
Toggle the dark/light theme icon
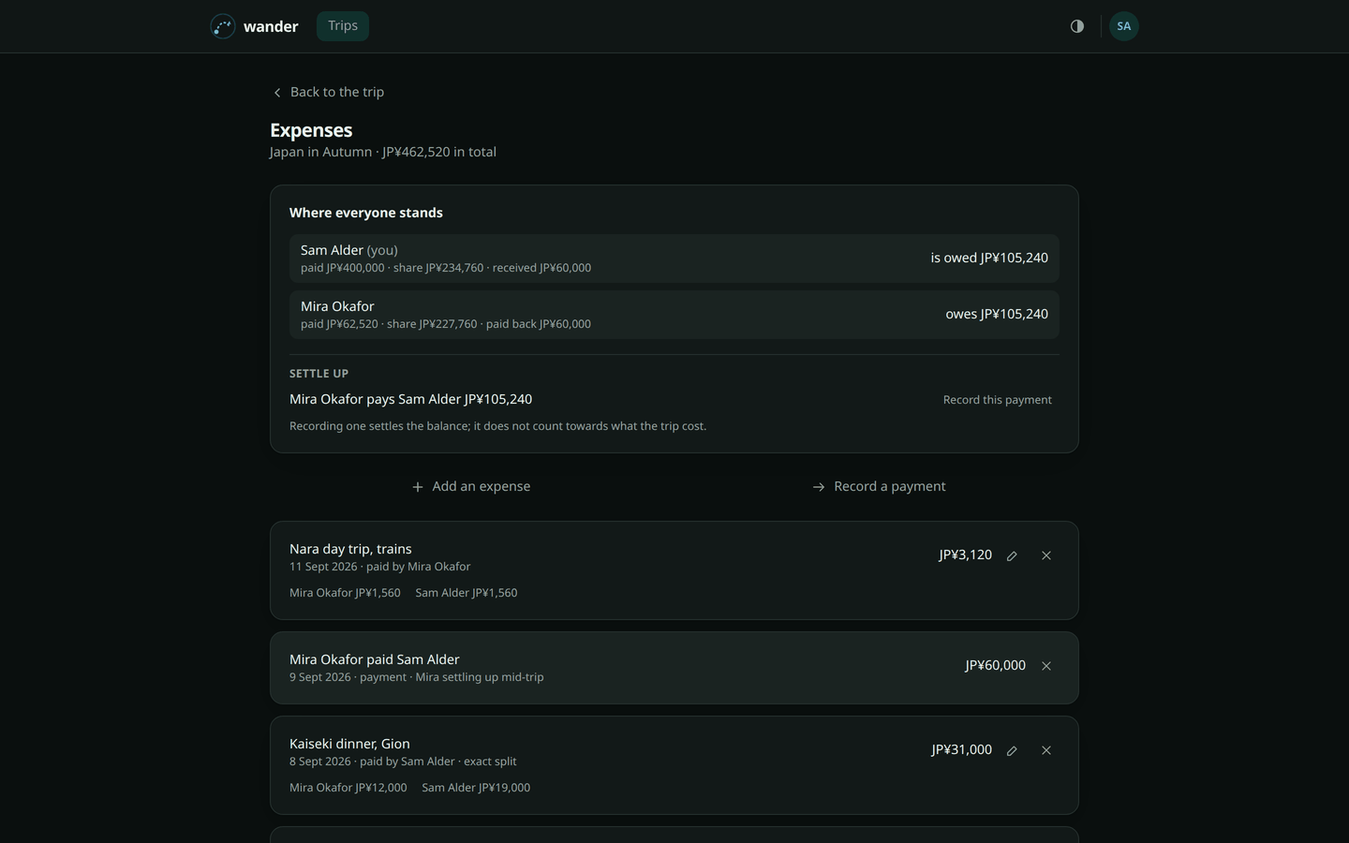[x=1077, y=26]
